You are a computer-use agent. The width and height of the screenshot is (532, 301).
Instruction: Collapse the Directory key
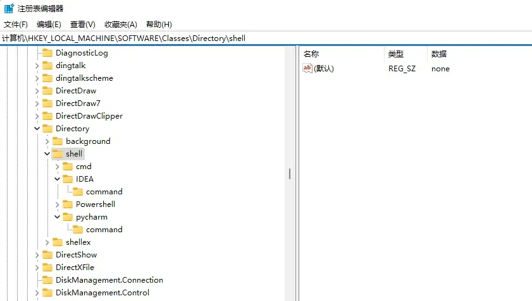(37, 129)
